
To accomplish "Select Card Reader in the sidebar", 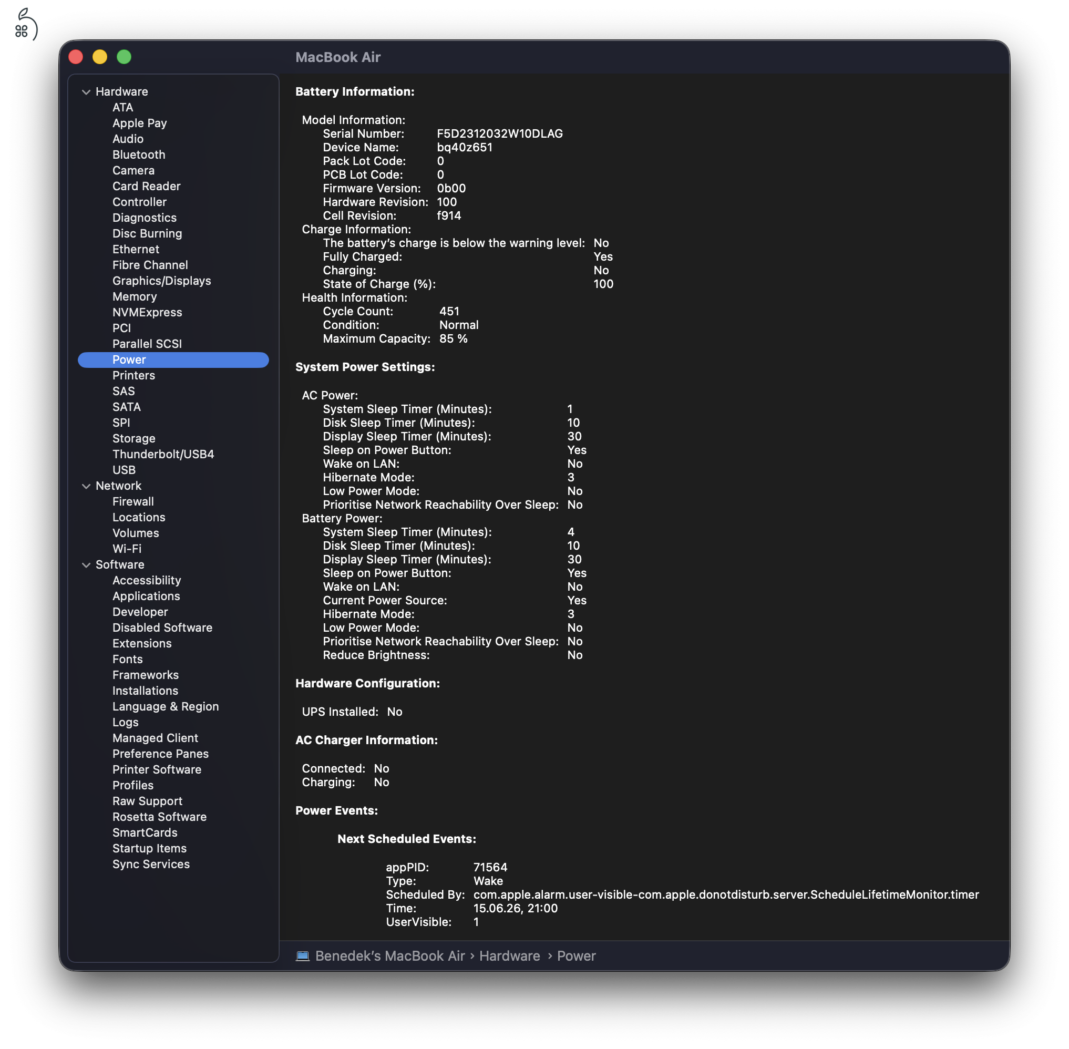I will [x=147, y=186].
